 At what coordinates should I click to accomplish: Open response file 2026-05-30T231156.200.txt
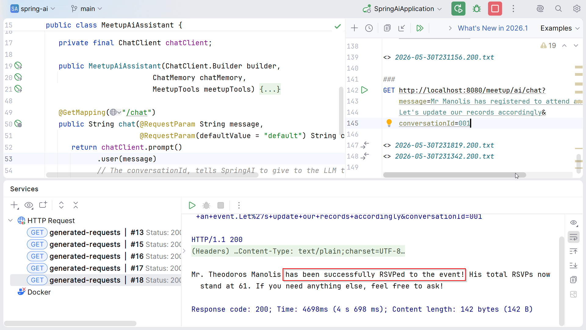[x=444, y=57]
